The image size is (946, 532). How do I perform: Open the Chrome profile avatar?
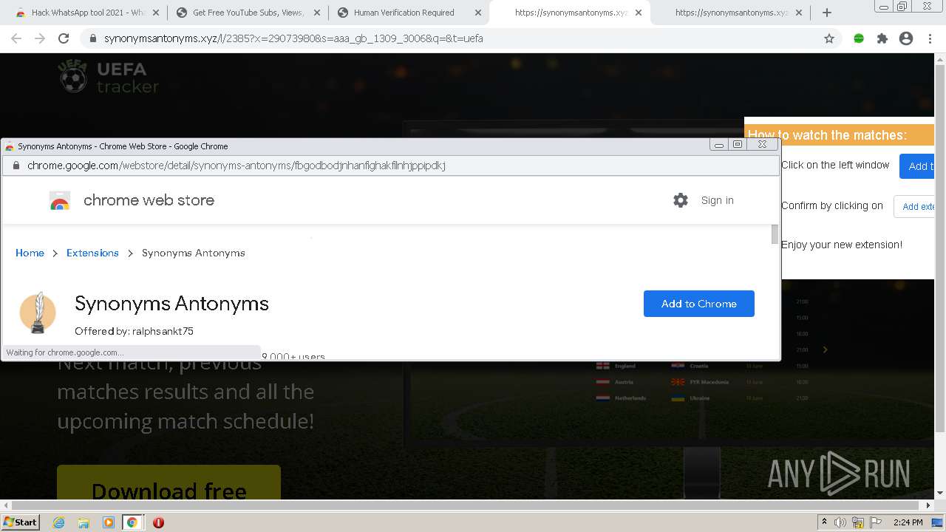pyautogui.click(x=906, y=38)
